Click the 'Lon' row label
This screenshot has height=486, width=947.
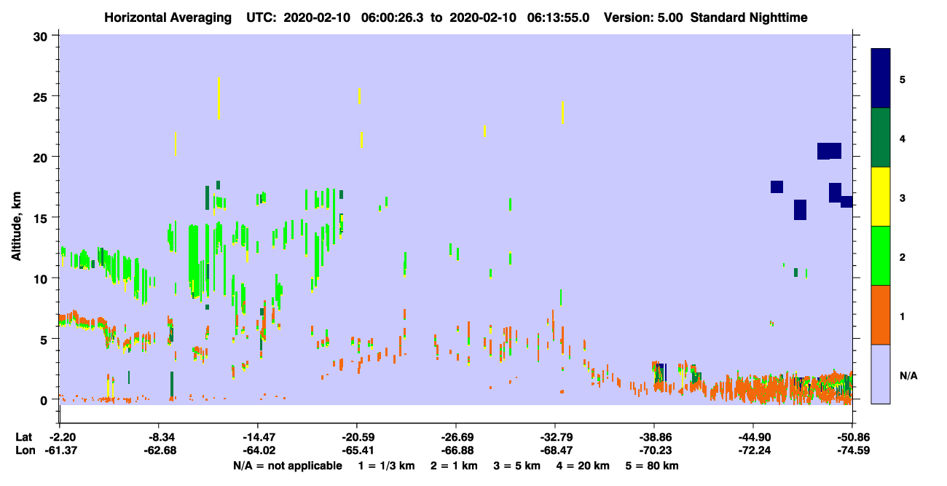(x=24, y=451)
